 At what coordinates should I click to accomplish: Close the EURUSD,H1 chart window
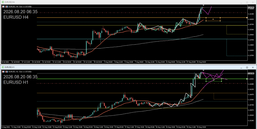(253, 67)
